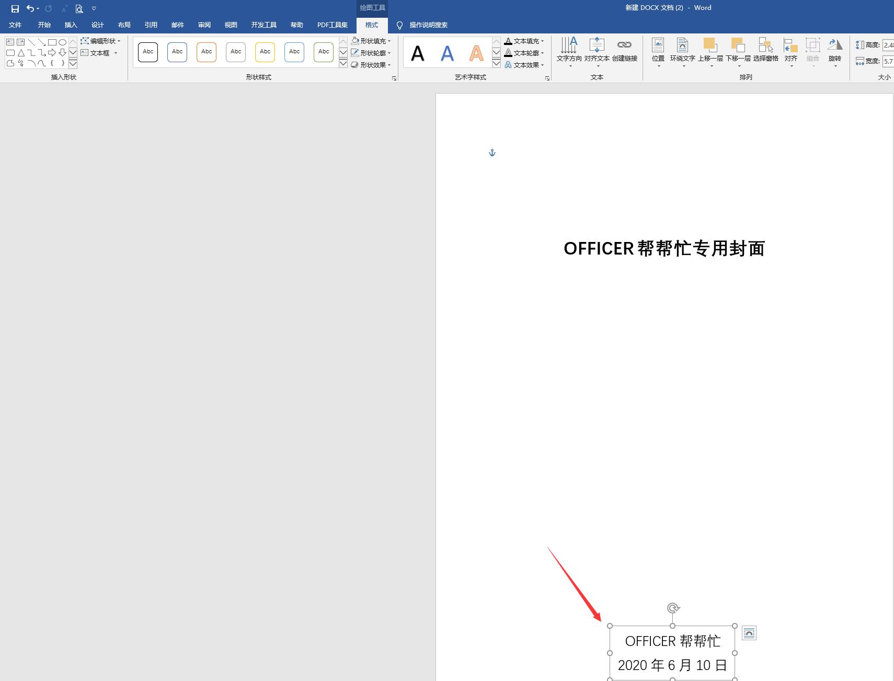
Task: Switch to the 开始 ribbon tab
Action: pos(44,25)
